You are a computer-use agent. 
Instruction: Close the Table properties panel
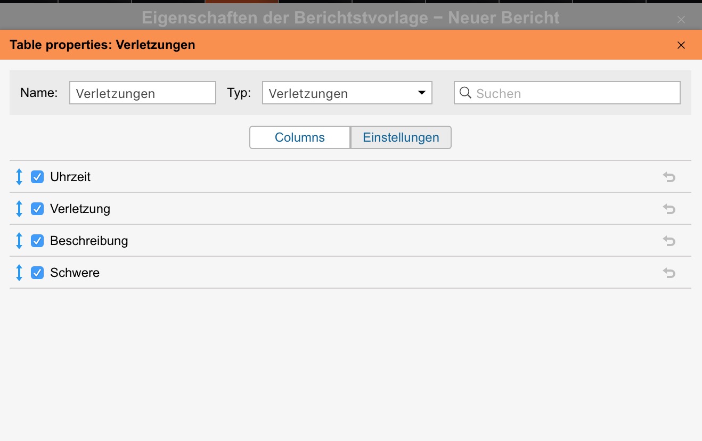(681, 45)
